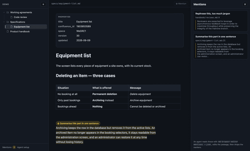Click the plus button beside DEMO
The width and height of the screenshot is (250, 151).
tap(43, 4)
